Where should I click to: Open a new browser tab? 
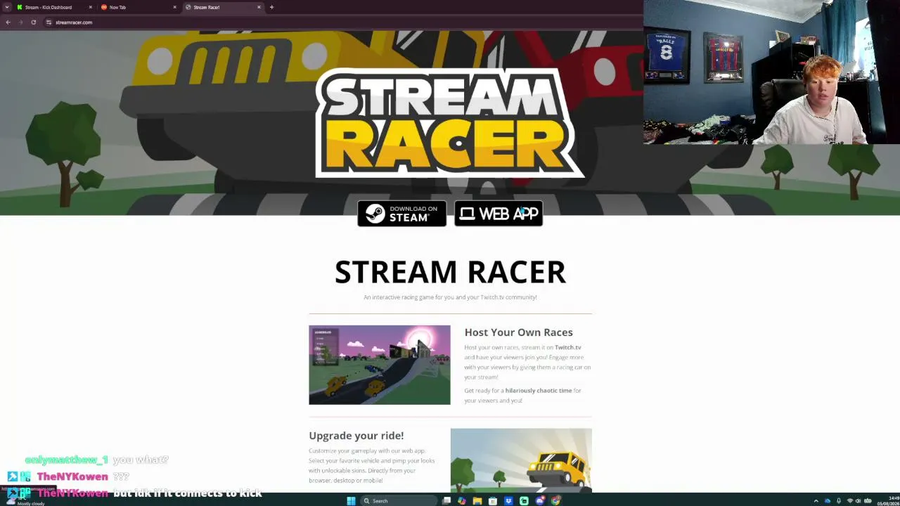[x=271, y=7]
